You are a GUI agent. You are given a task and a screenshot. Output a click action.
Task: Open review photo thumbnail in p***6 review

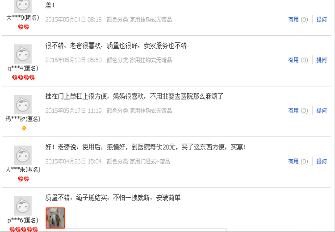click(55, 218)
